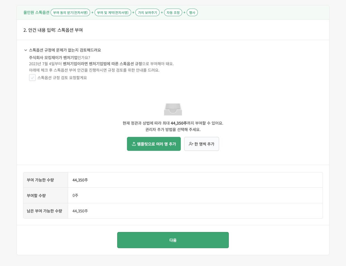Click the checkmark icon beside 스톡옵션 규정 검토 요청할게요
The width and height of the screenshot is (346, 266).
click(32, 78)
